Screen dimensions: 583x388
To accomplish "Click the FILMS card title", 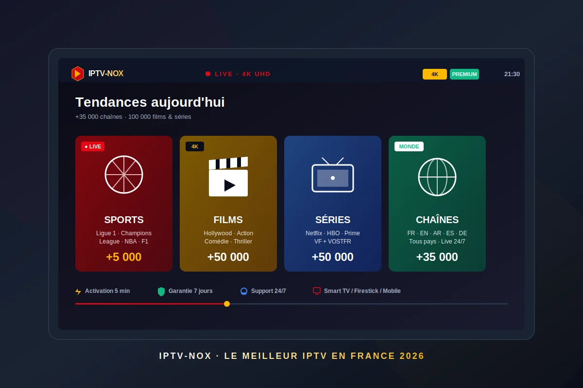I will [x=228, y=220].
